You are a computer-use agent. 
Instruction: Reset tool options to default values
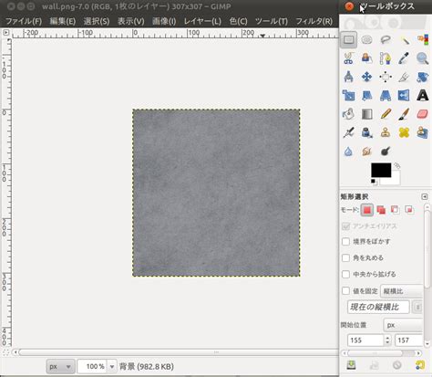click(420, 365)
